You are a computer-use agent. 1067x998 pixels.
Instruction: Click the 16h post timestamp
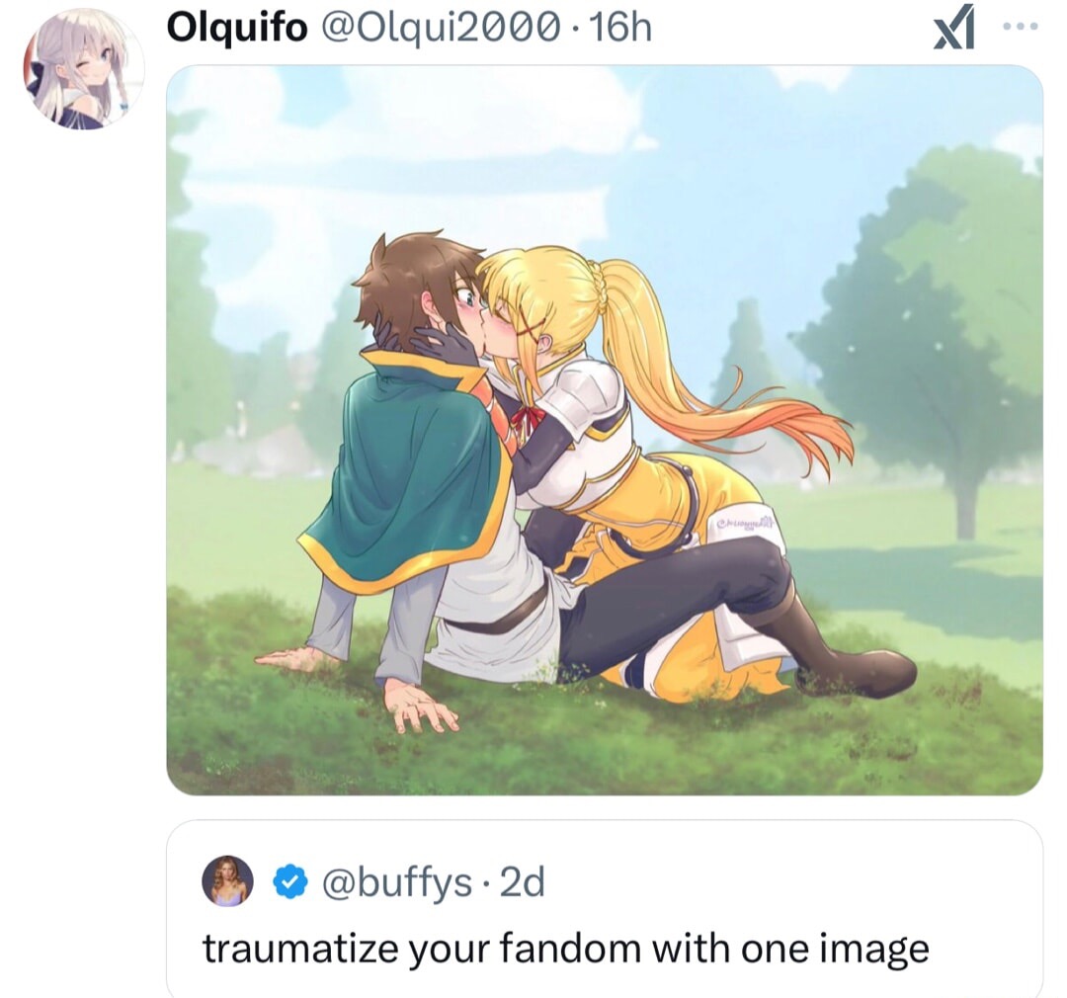621,29
